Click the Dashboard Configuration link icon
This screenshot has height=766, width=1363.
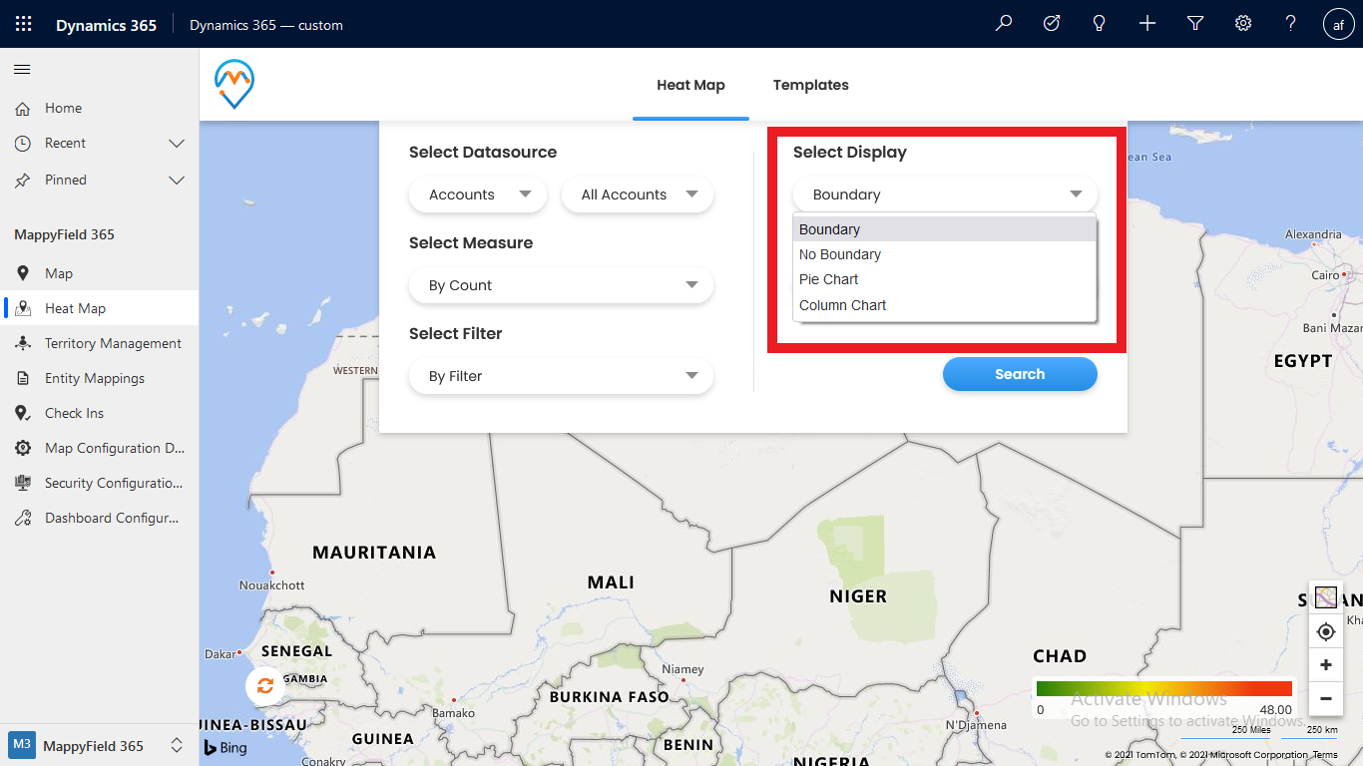coord(23,518)
